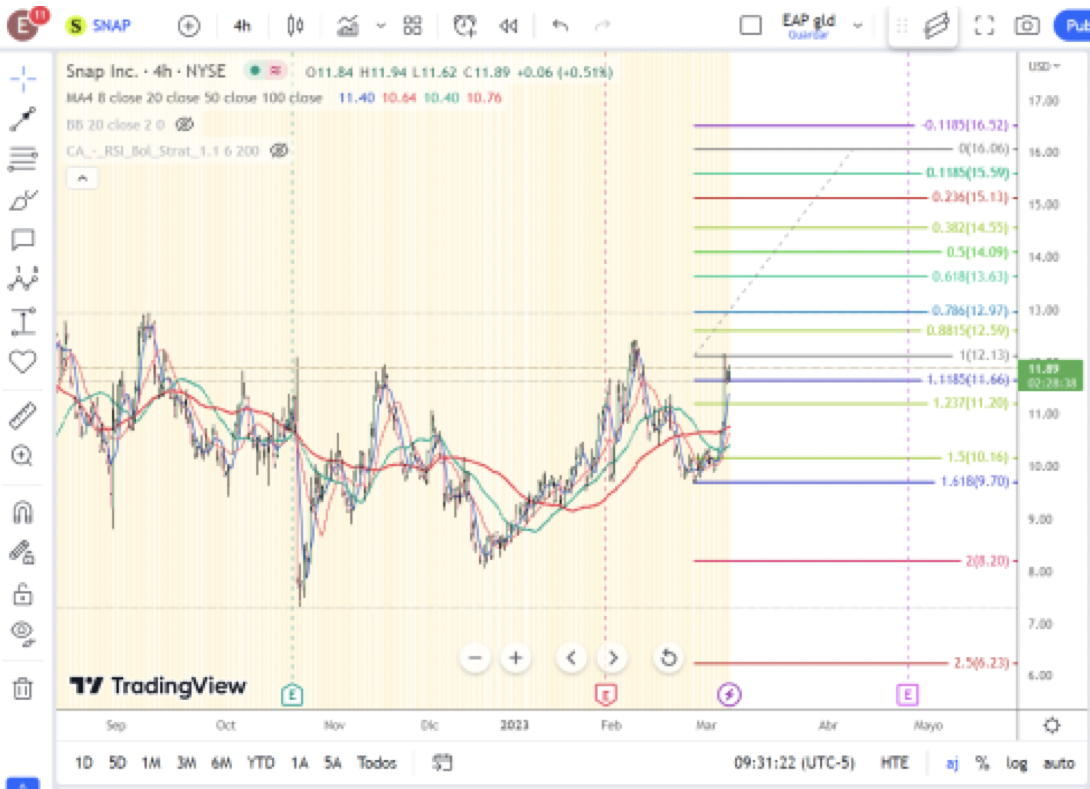The height and width of the screenshot is (789, 1090).
Task: Open the USD currency dropdown
Action: [1045, 66]
